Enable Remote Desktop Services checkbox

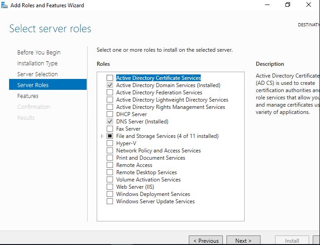(x=110, y=172)
